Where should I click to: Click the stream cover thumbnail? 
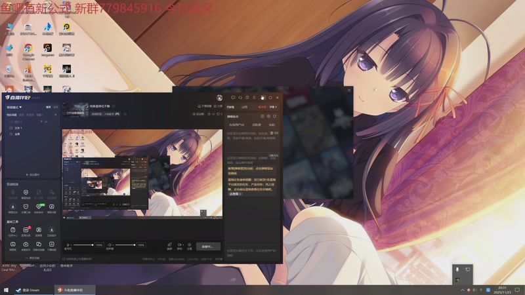[75, 110]
